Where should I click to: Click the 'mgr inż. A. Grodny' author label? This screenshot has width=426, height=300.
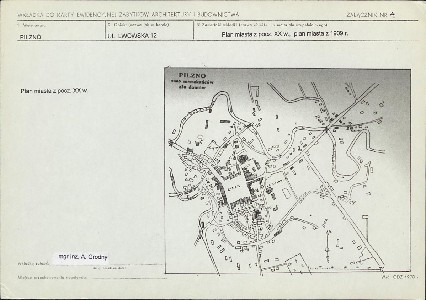pos(83,257)
